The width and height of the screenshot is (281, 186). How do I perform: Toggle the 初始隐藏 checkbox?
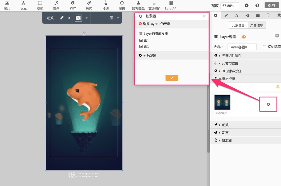pyautogui.click(x=264, y=47)
